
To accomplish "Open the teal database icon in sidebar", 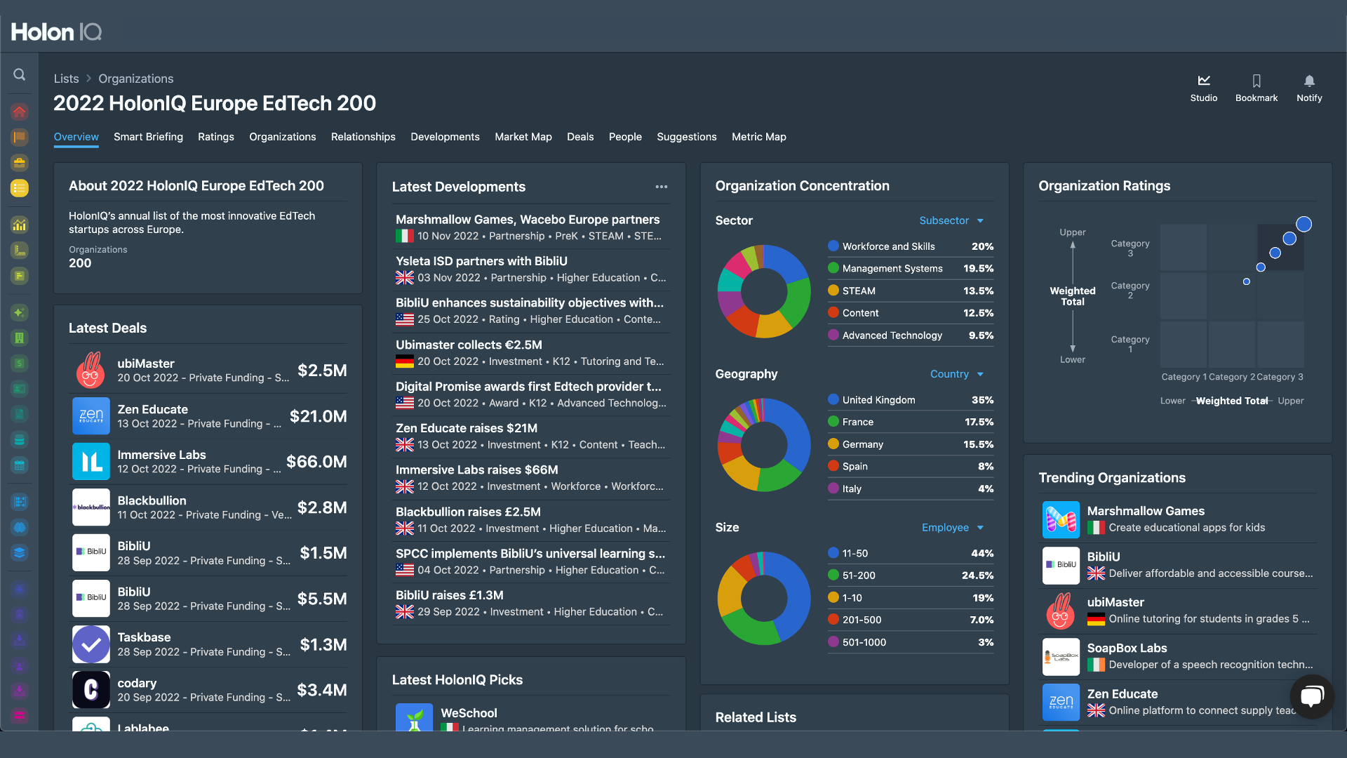I will click(x=20, y=440).
